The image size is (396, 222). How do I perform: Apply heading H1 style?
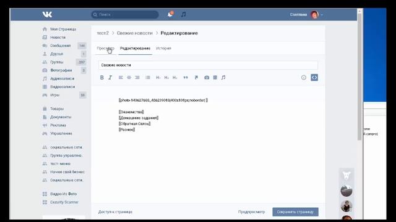coord(158,78)
